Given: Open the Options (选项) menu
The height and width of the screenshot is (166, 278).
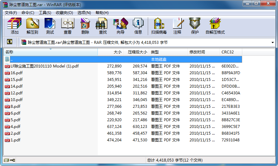Looking at the screenshot, I should pyautogui.click(x=84, y=13).
